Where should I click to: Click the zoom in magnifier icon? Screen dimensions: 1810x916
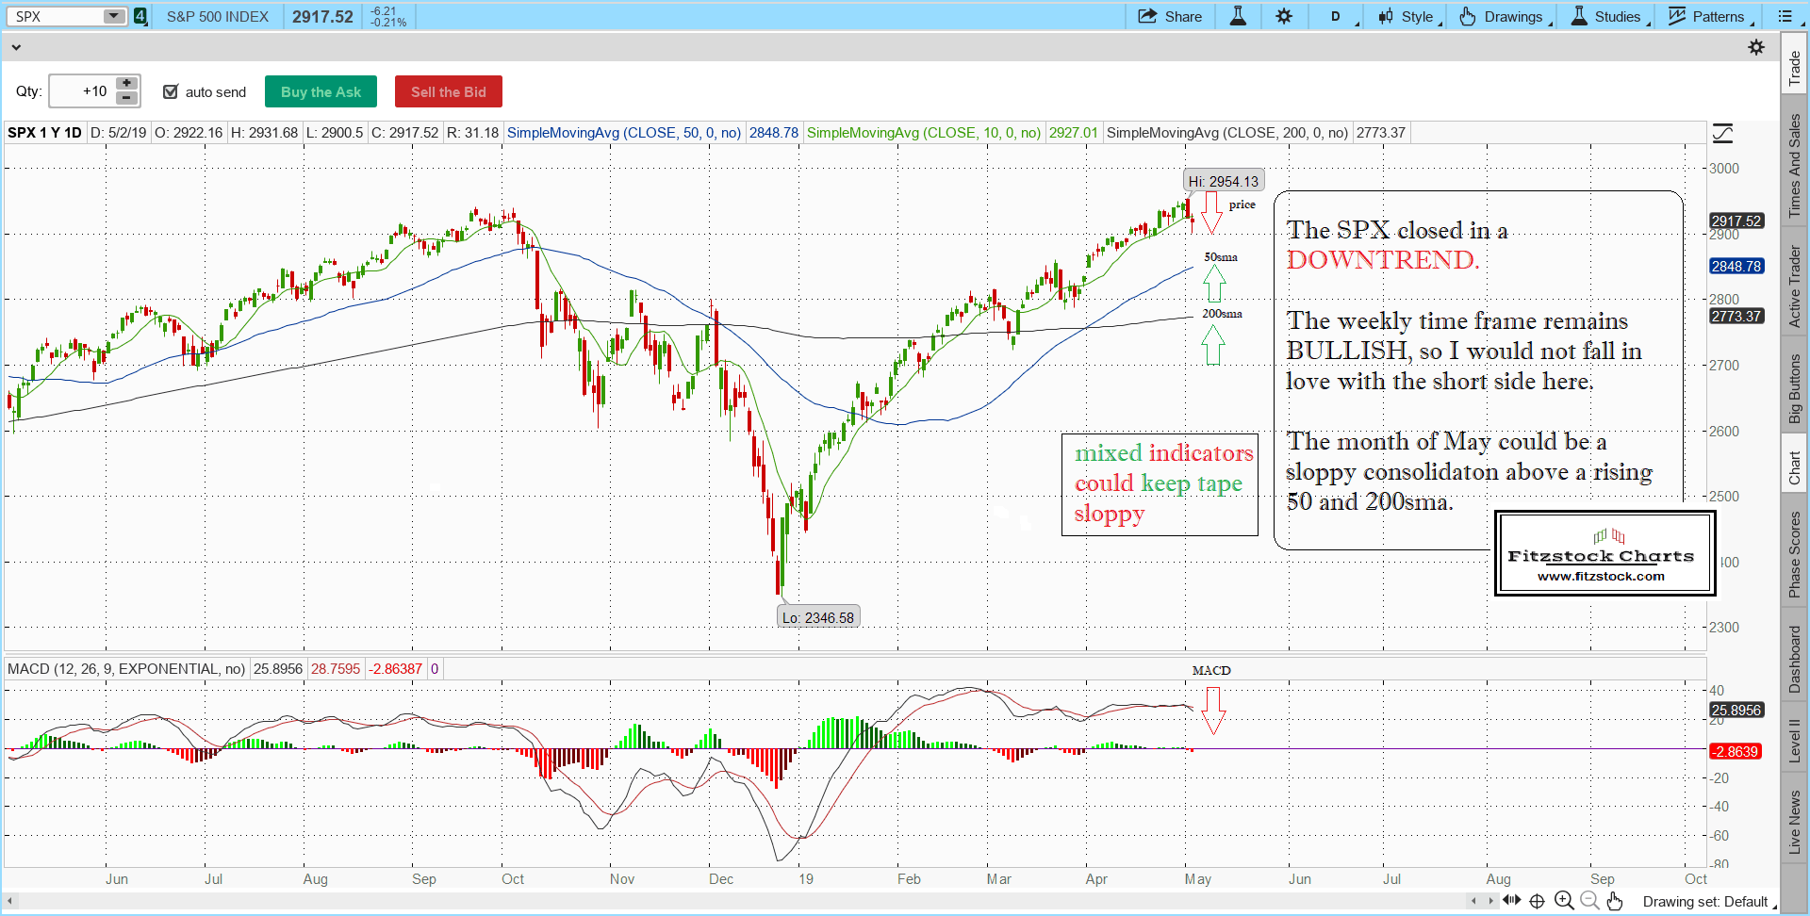click(1564, 901)
